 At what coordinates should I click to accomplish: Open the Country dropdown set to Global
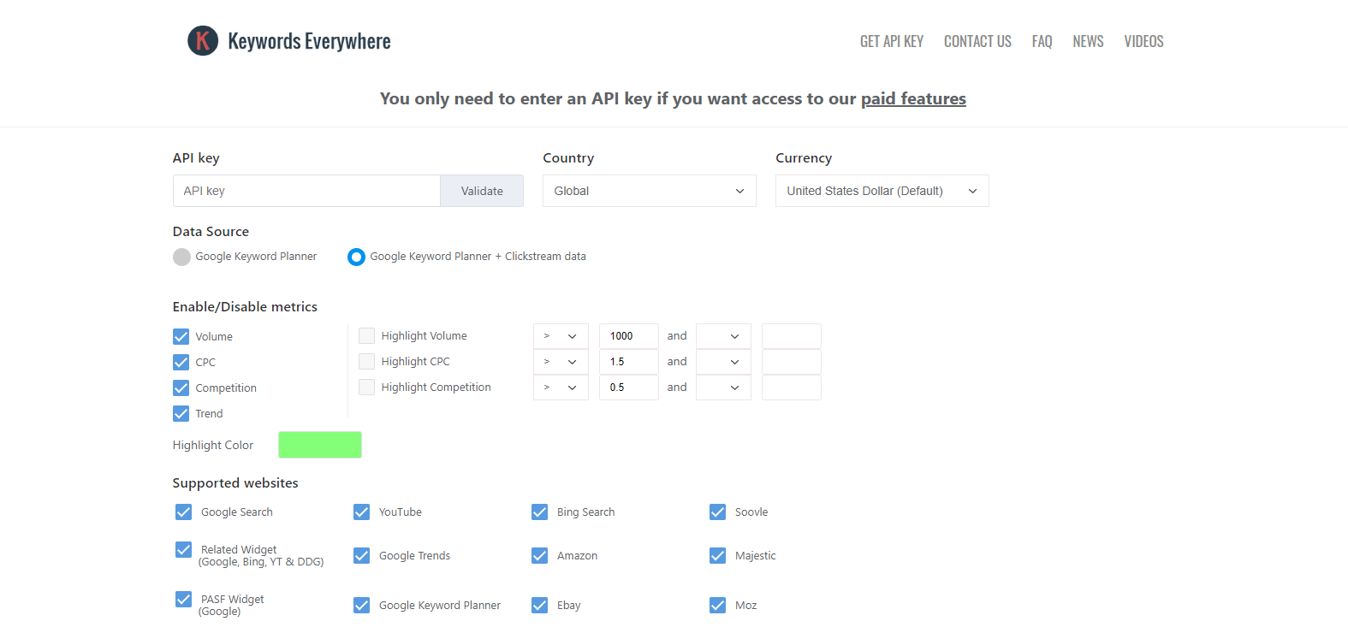pyautogui.click(x=650, y=191)
